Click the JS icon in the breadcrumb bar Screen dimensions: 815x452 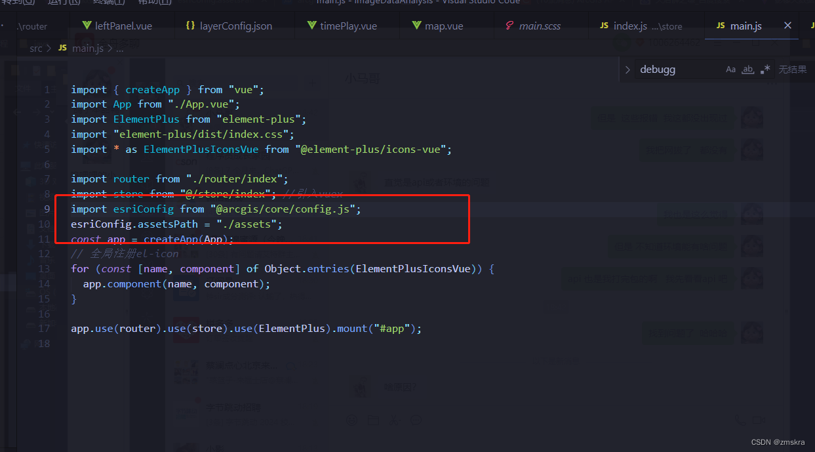click(62, 48)
